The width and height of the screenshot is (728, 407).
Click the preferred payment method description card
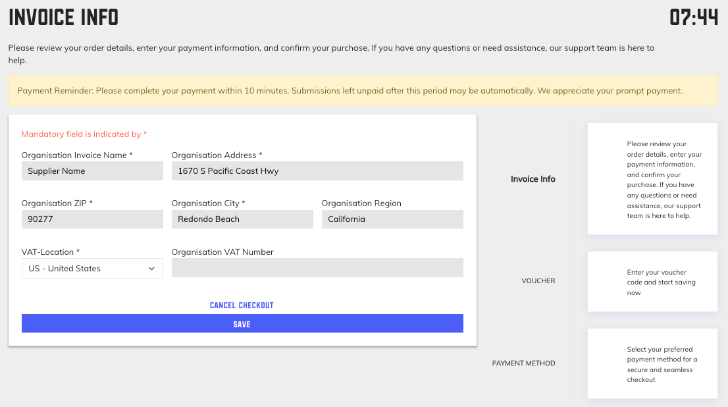point(652,364)
